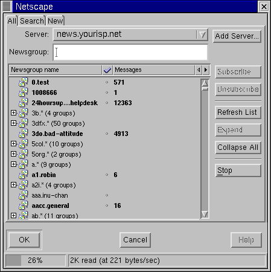The image size is (271, 272).
Task: Toggle subscription dot for 24hoursup...helpdesk
Action: pyautogui.click(x=107, y=103)
